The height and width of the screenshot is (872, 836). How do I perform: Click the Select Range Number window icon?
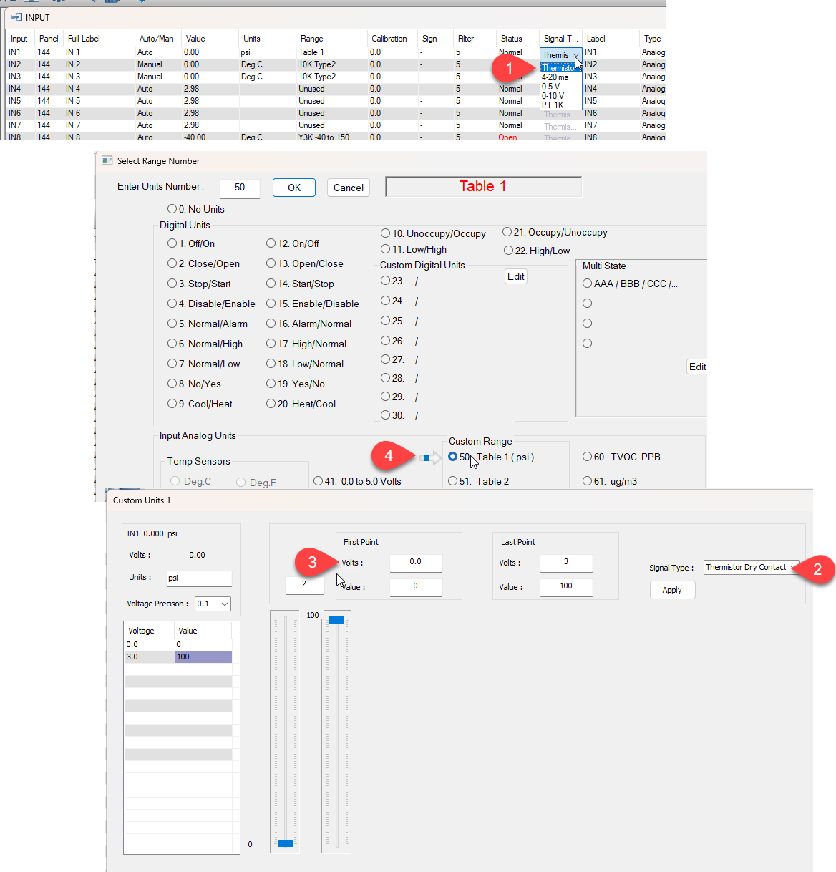pos(107,160)
